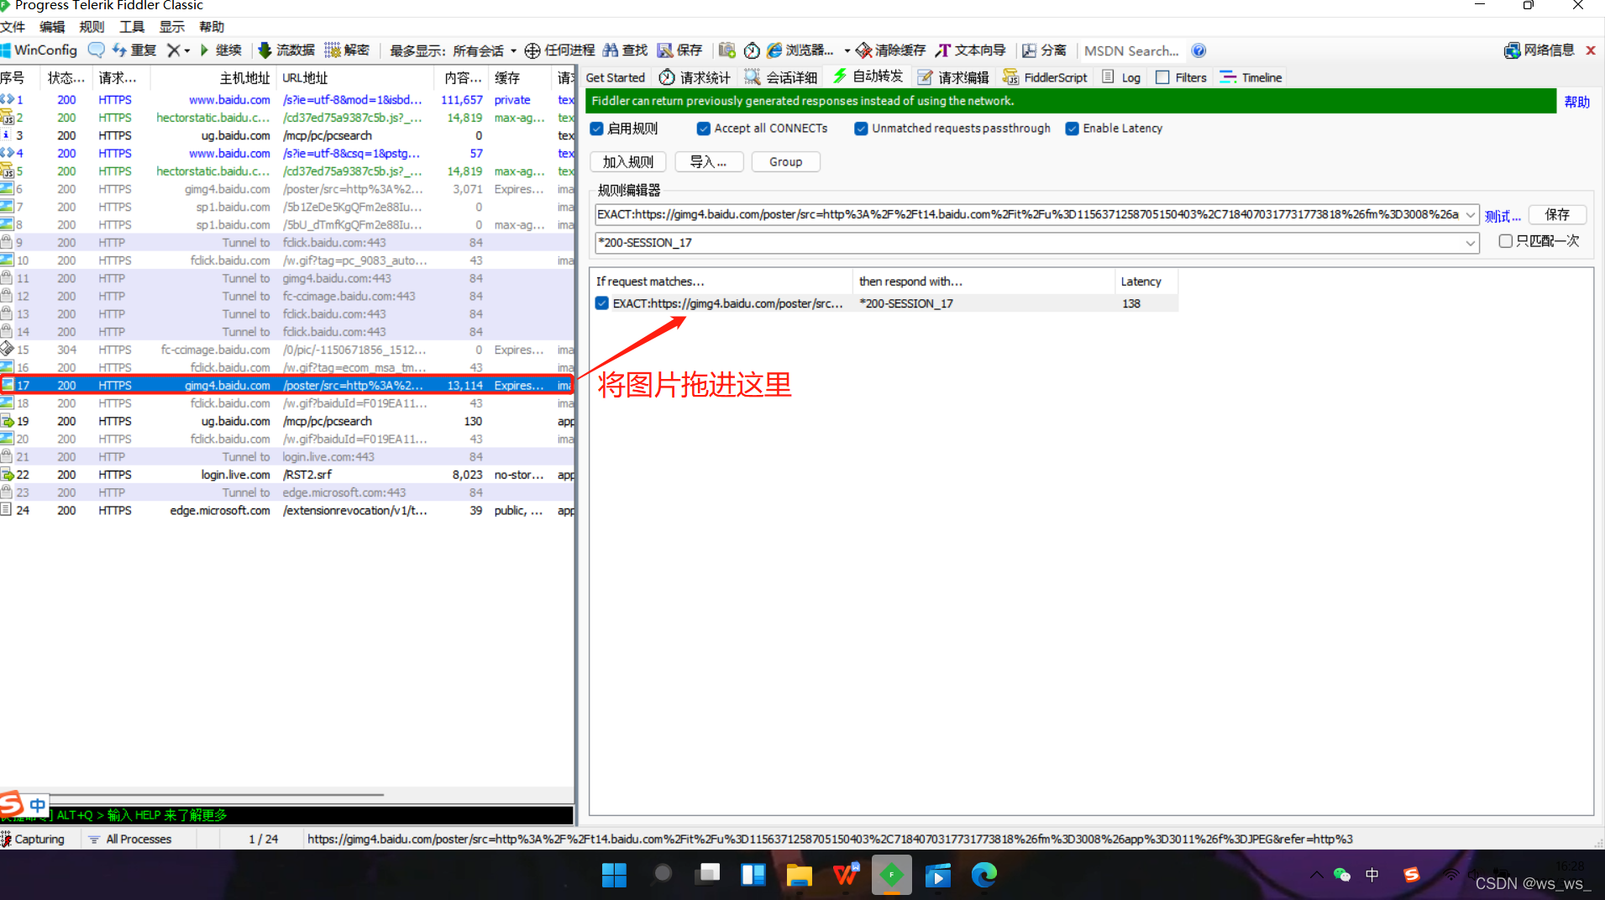Toggle Unmatched requests passthrough checkbox
Screen dimensions: 1605x900
861,129
